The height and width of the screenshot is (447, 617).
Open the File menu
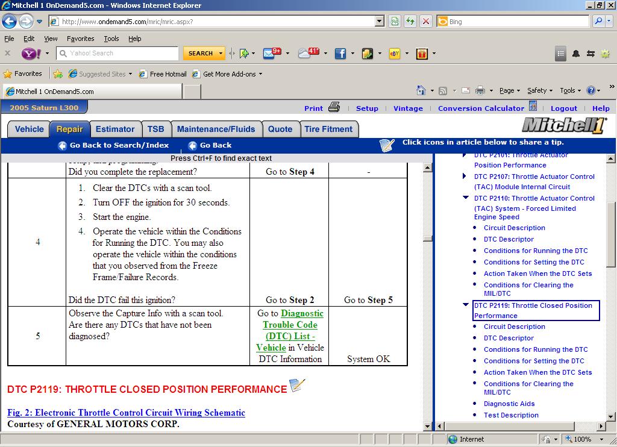click(x=9, y=39)
